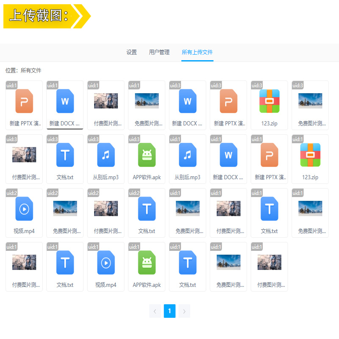Switch to the 设置 tab
This screenshot has width=339, height=339.
click(131, 52)
